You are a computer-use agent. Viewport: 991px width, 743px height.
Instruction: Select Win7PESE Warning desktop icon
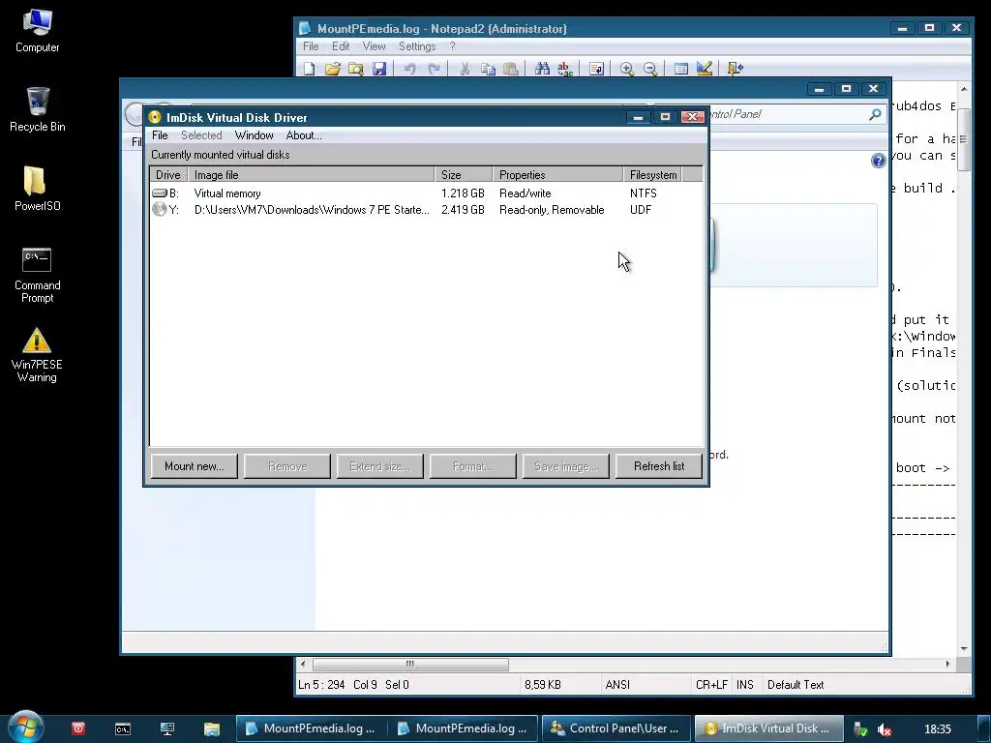pos(38,355)
